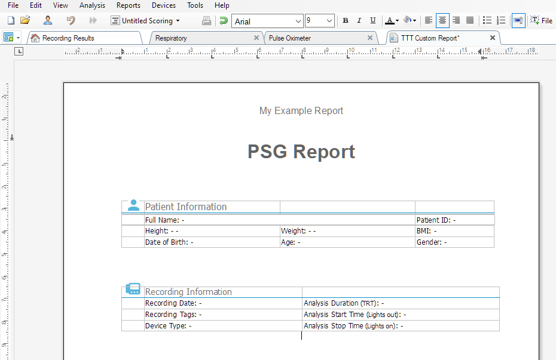Click the fast-forward double arrow icon

tap(93, 20)
